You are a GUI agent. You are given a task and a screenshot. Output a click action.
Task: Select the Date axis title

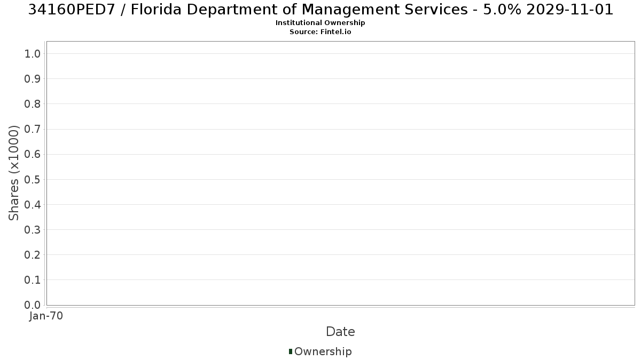tap(340, 332)
